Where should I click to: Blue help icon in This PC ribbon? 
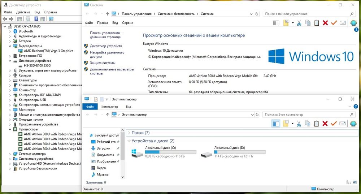pos(356,107)
